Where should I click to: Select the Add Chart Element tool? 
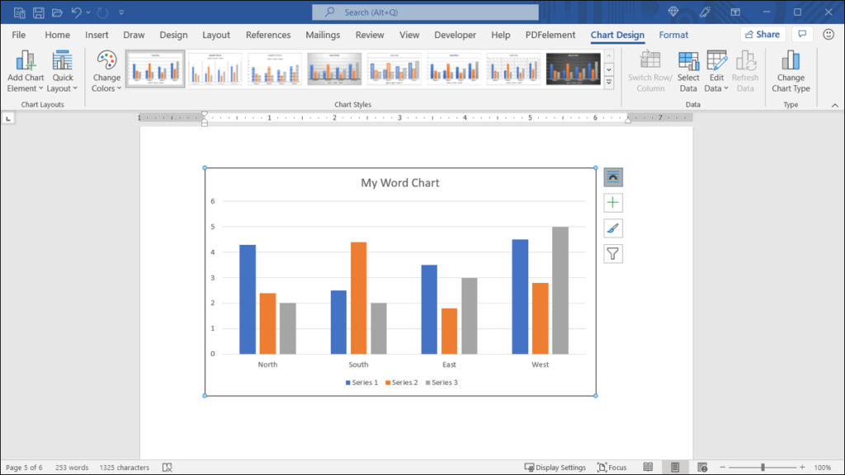click(x=25, y=70)
